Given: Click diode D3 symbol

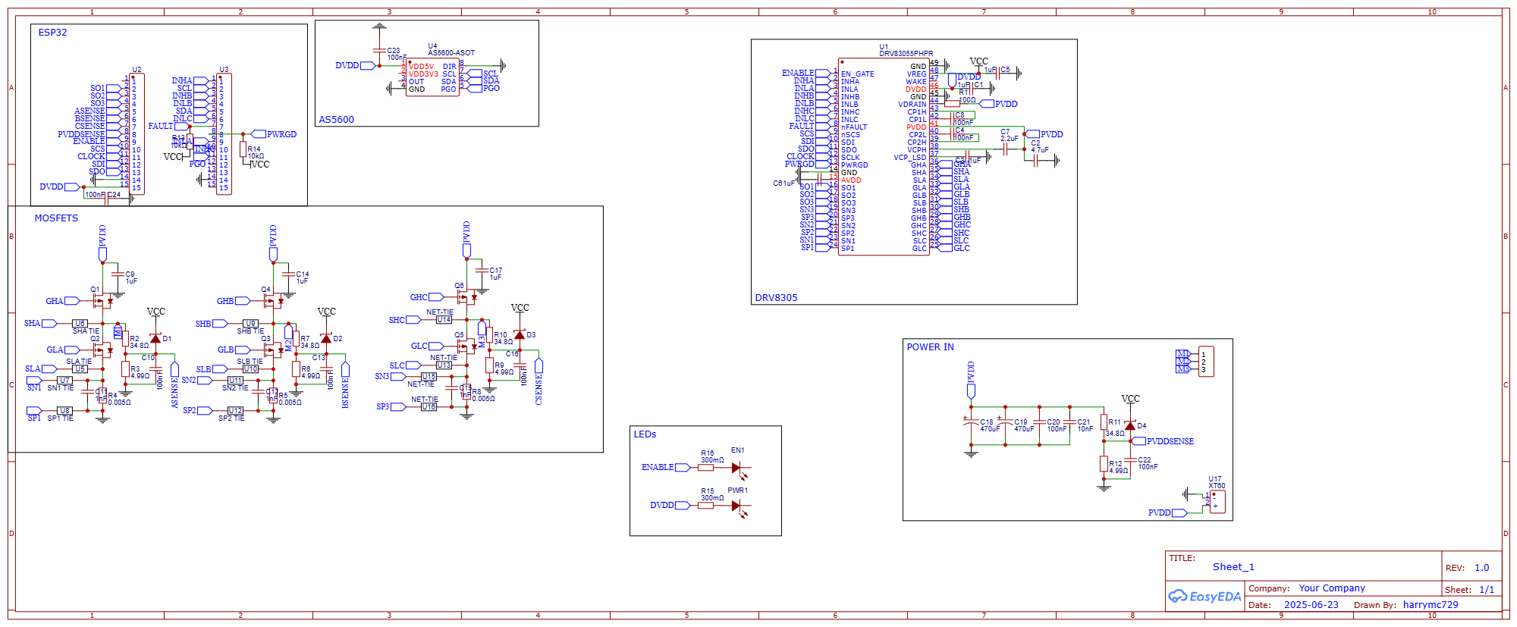Looking at the screenshot, I should tap(520, 334).
